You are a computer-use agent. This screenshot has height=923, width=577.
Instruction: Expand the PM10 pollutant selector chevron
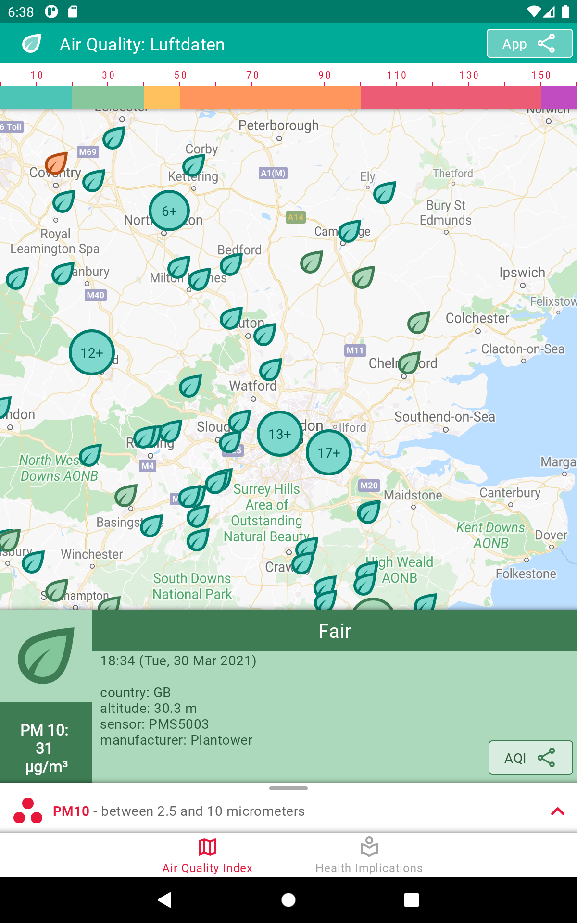[557, 811]
